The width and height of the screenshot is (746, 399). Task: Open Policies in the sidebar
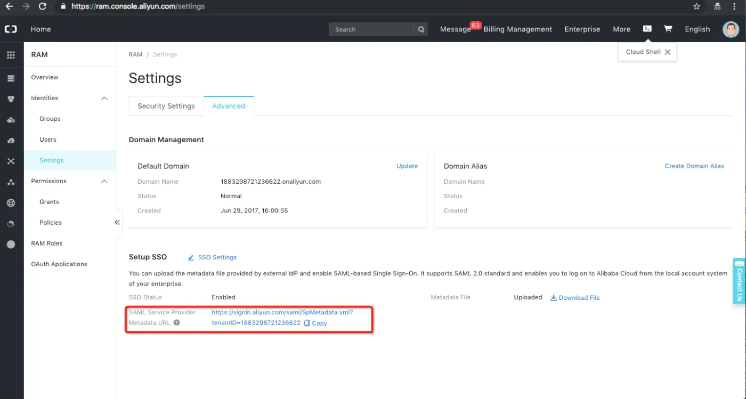click(x=51, y=223)
